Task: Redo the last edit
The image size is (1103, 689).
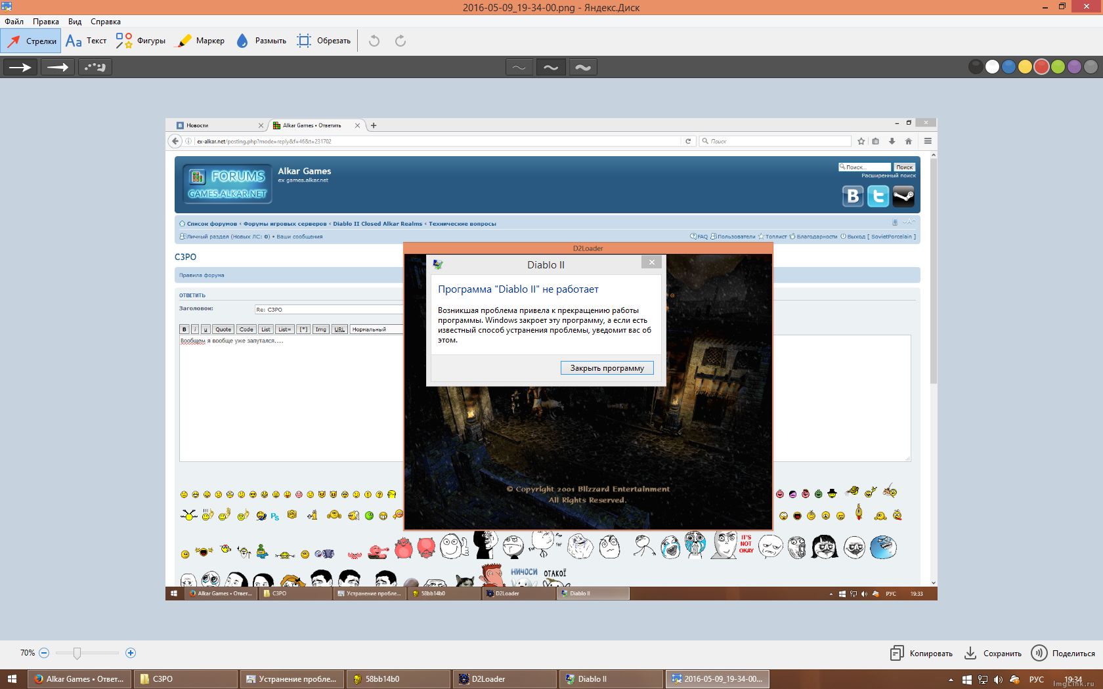Action: tap(400, 41)
